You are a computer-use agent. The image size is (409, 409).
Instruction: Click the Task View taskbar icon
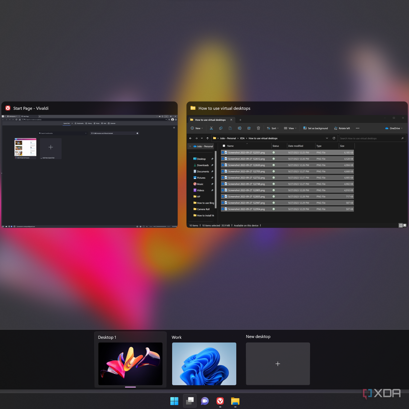tap(190, 401)
